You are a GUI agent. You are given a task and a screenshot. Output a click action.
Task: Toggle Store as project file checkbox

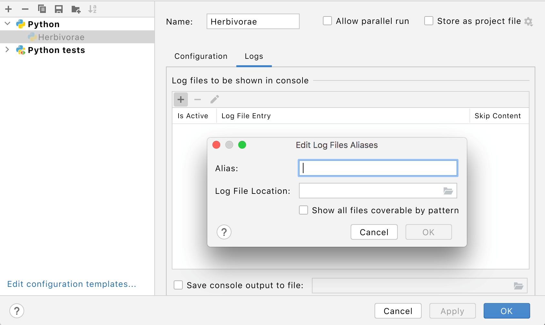coord(429,21)
